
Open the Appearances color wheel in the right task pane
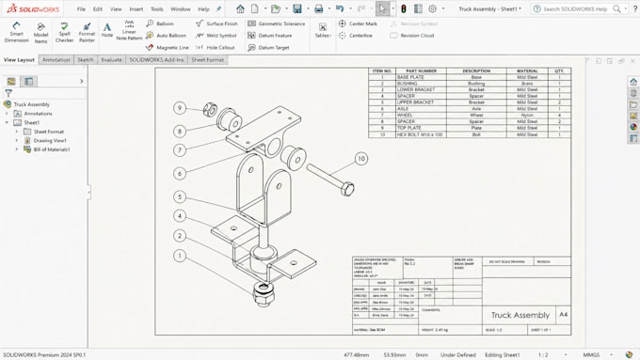pos(633,127)
